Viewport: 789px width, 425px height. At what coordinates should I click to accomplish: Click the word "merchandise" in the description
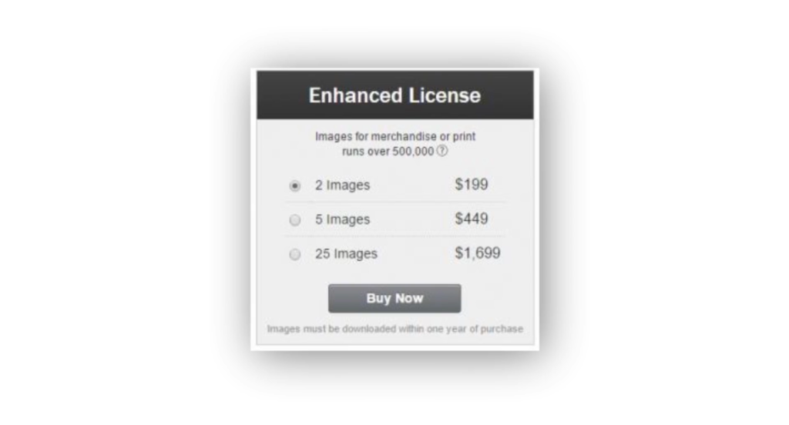[x=404, y=136]
